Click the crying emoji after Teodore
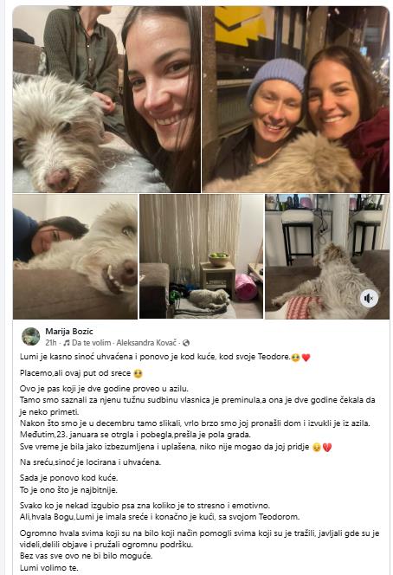The width and height of the screenshot is (393, 575). tap(295, 357)
